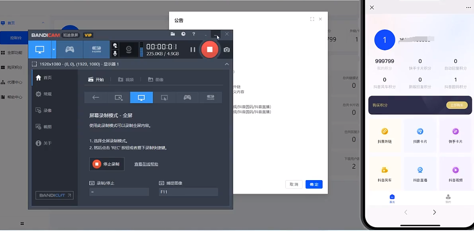Select around-mouse recording mode

pos(164,98)
